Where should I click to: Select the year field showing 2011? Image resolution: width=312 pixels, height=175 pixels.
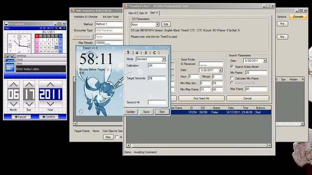50,94
